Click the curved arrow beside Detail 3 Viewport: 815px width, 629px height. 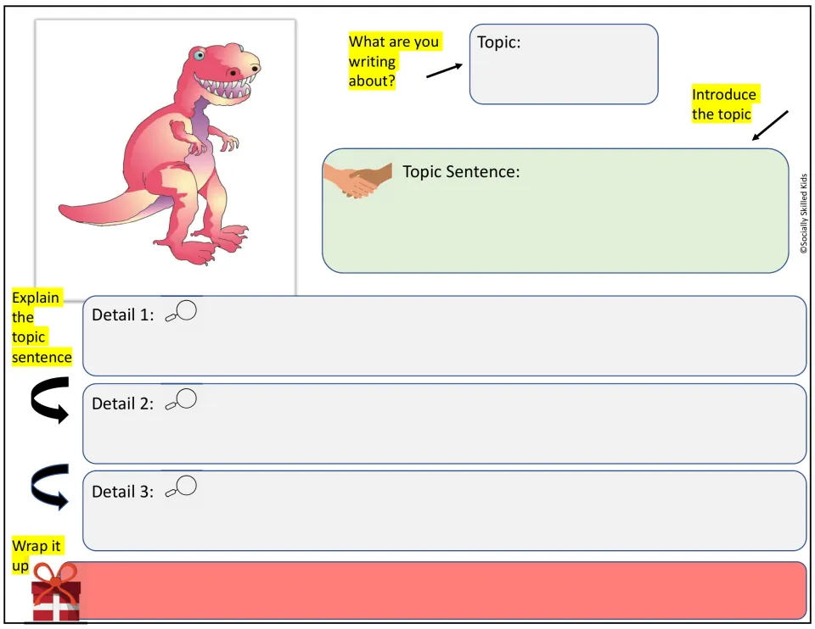pyautogui.click(x=50, y=487)
